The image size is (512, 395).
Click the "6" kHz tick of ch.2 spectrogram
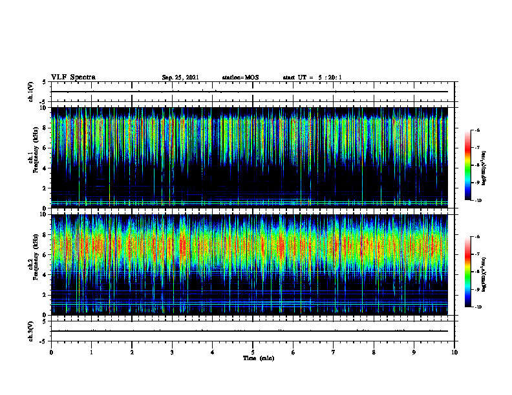(x=45, y=255)
